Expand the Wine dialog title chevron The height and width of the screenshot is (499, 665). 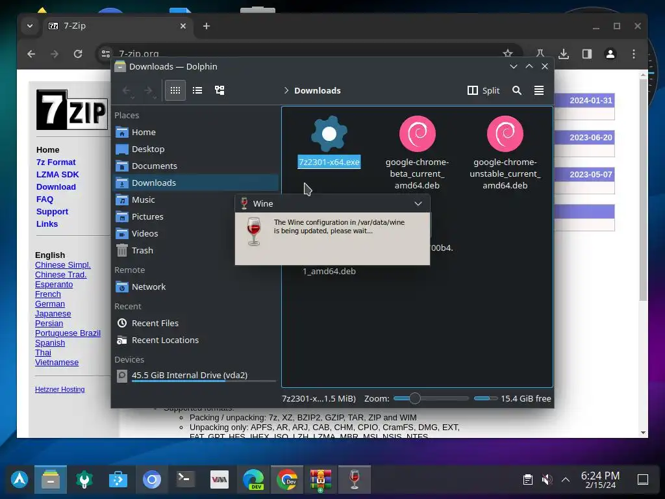pyautogui.click(x=418, y=203)
